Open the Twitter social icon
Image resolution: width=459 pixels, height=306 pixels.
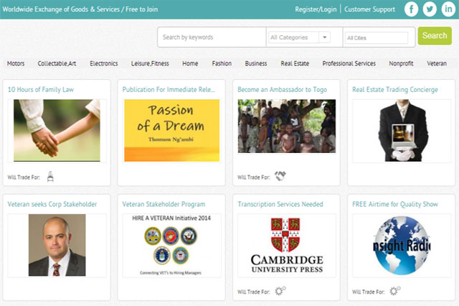(430, 9)
